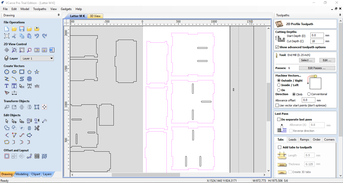The width and height of the screenshot is (343, 183).
Task: Open the Align Objects tool
Action: [x=44, y=107]
